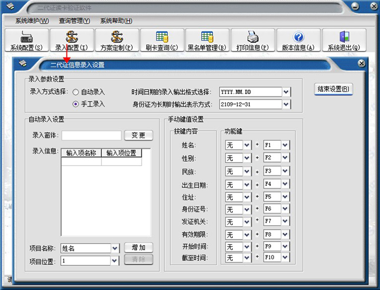Open the 系统维护 menu

pyautogui.click(x=32, y=21)
